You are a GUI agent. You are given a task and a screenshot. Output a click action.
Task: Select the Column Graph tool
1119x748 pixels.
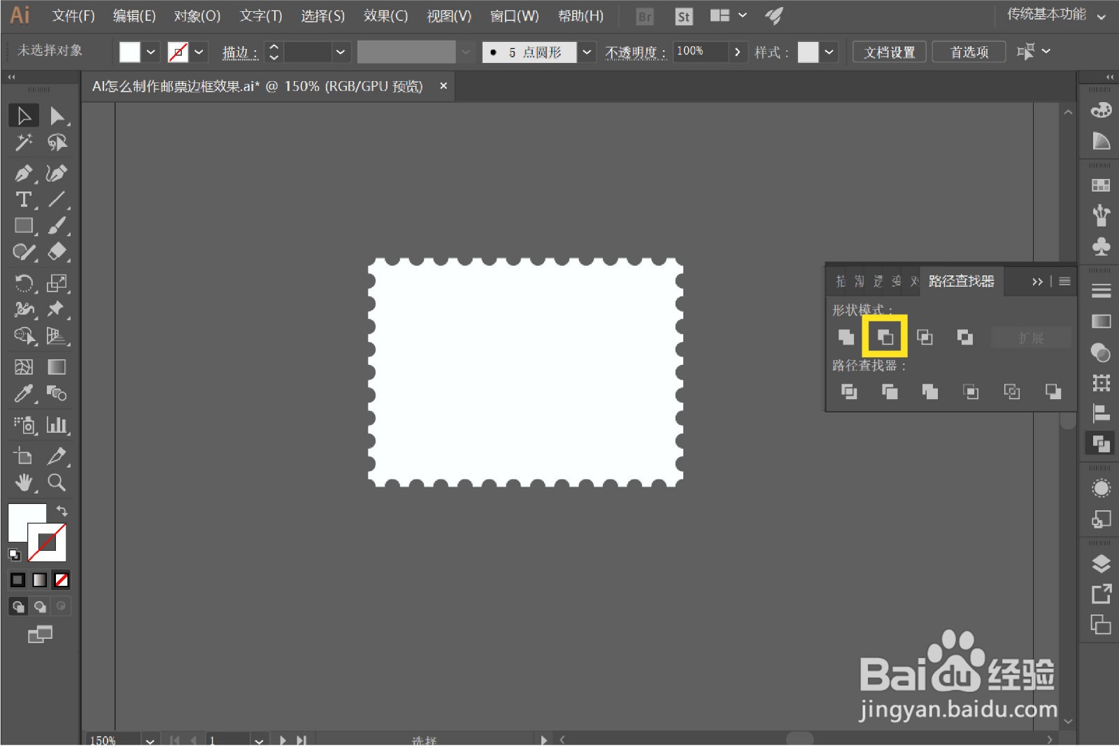pyautogui.click(x=57, y=424)
